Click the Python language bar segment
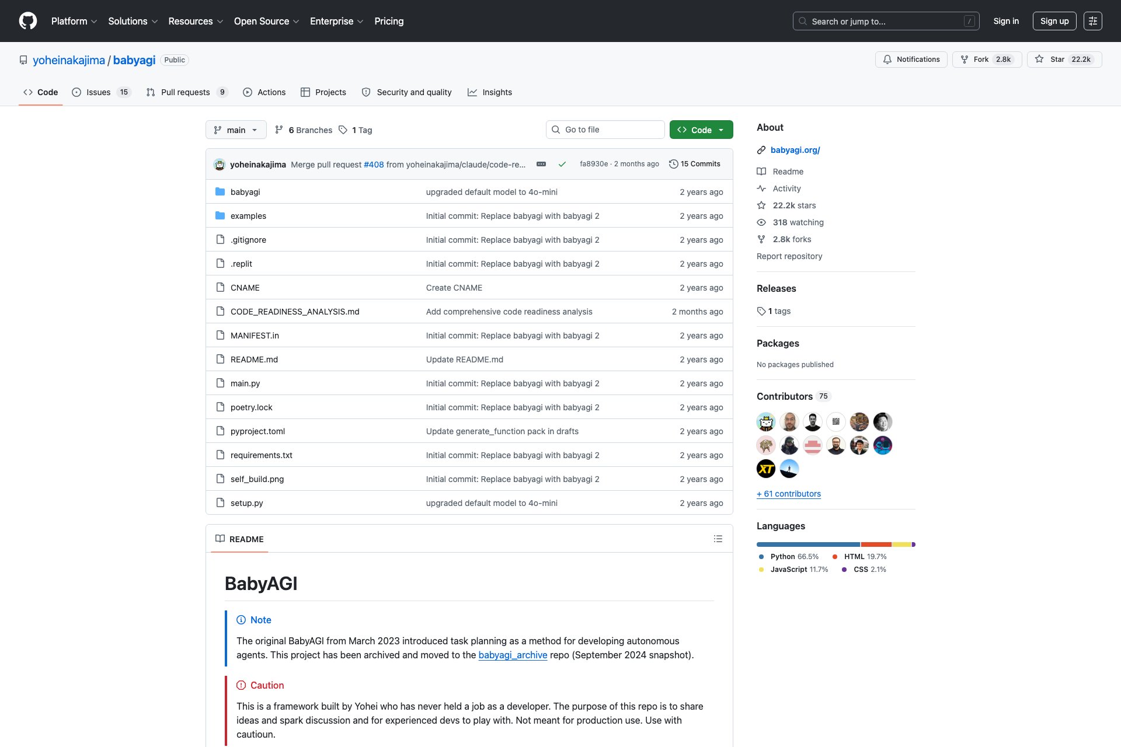Viewport: 1121px width, 747px height. coord(808,544)
